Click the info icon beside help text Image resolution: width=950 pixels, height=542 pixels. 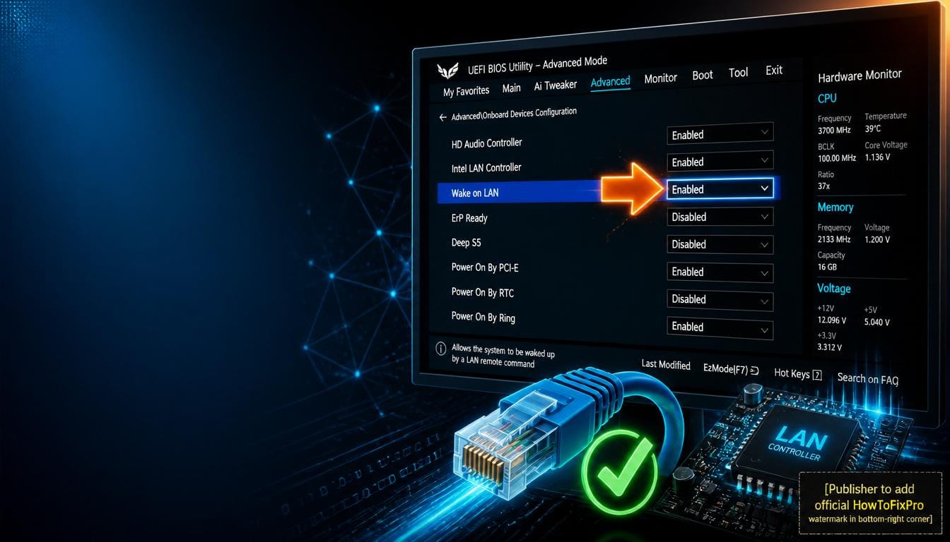[x=441, y=348]
